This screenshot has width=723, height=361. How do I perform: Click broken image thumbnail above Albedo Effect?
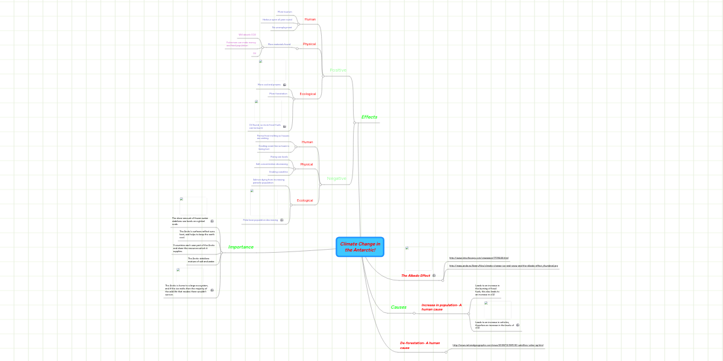(x=408, y=248)
